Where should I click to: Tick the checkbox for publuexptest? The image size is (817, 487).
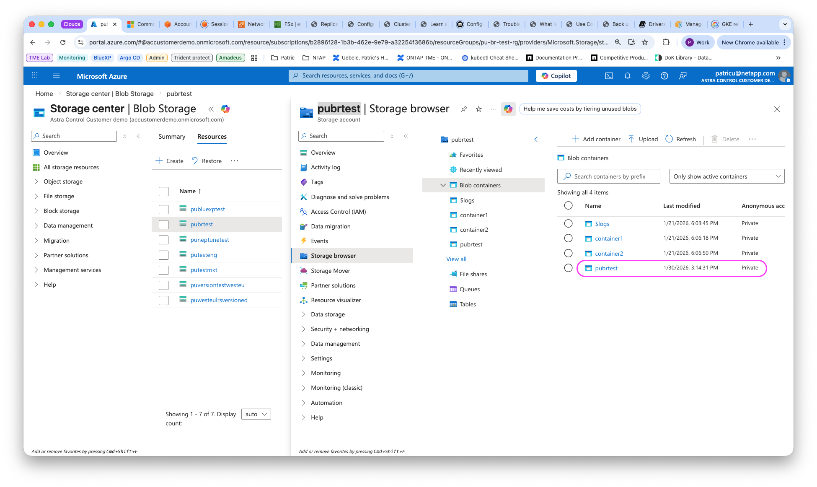[x=163, y=210]
